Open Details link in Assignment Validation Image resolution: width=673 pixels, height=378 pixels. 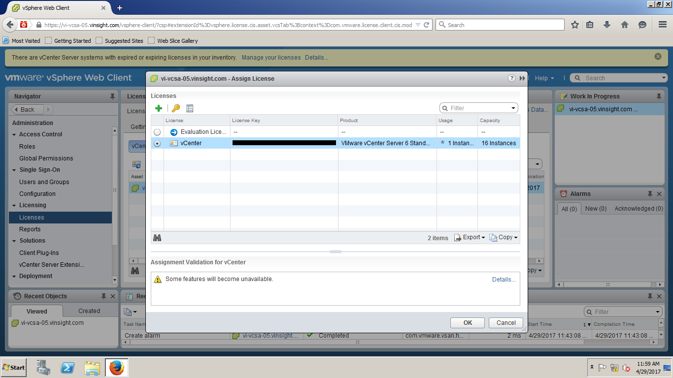[504, 280]
